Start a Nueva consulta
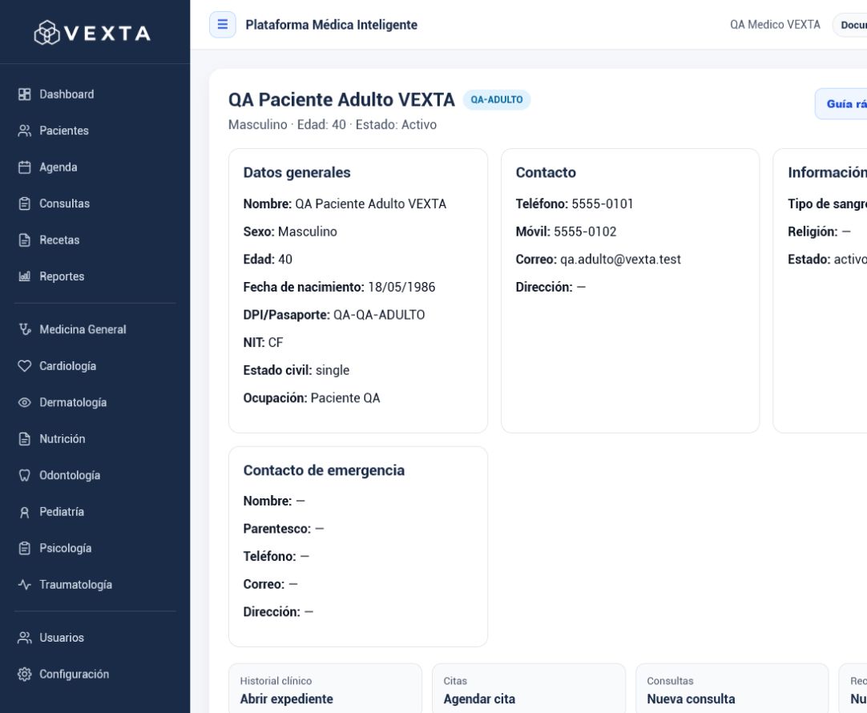 pos(732,689)
